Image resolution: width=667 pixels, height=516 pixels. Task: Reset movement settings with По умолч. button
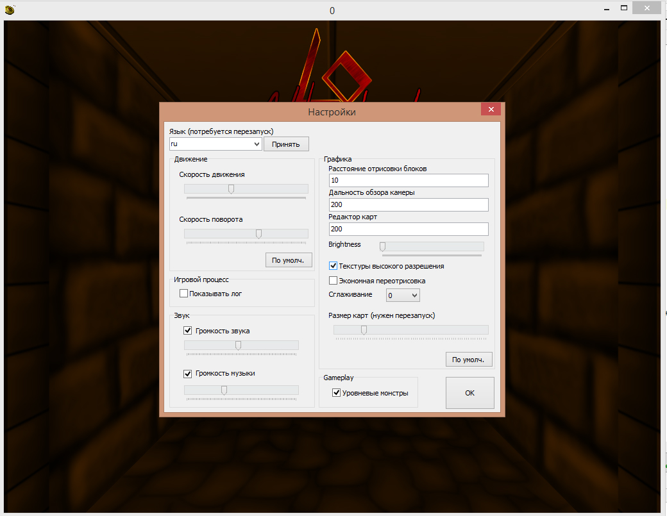pos(289,260)
